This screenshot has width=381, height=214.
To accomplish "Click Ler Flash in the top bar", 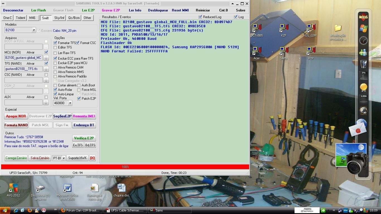I will pyautogui.click(x=38, y=10).
